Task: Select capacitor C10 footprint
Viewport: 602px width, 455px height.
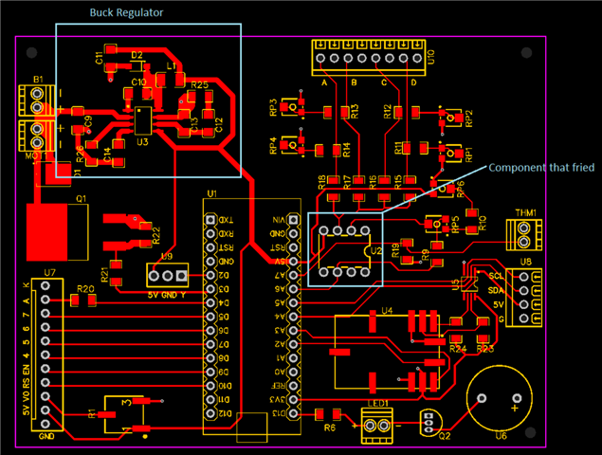Action: pos(137,94)
